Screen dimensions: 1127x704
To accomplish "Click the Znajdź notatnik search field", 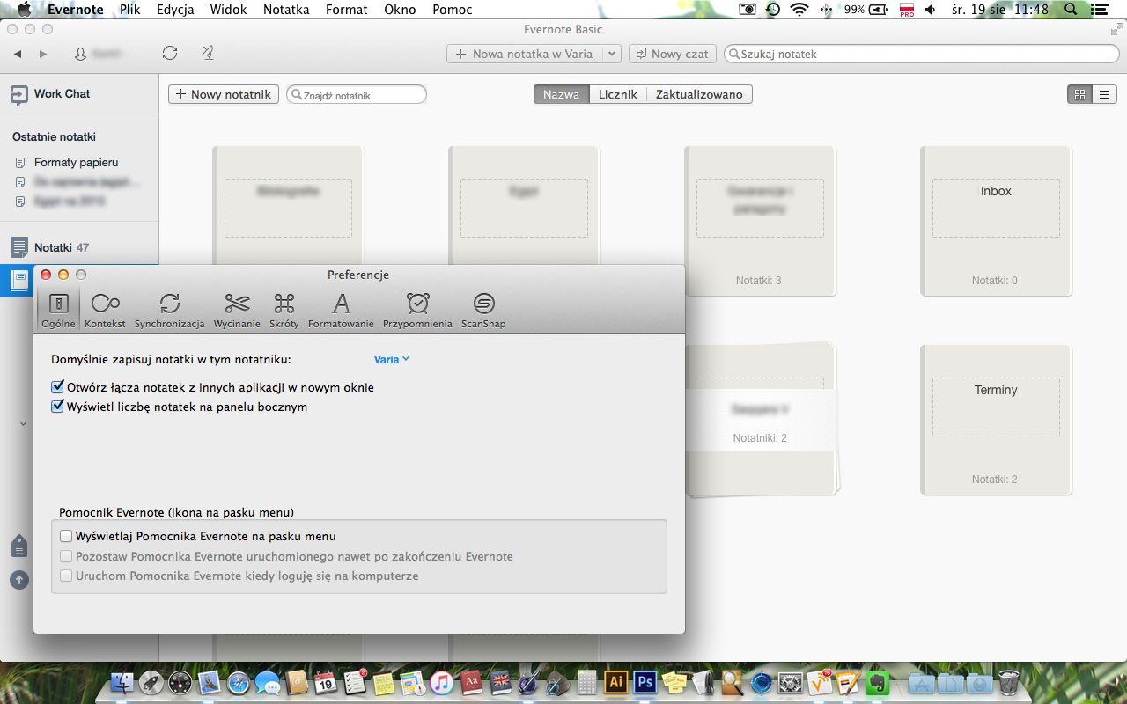I will tap(357, 94).
